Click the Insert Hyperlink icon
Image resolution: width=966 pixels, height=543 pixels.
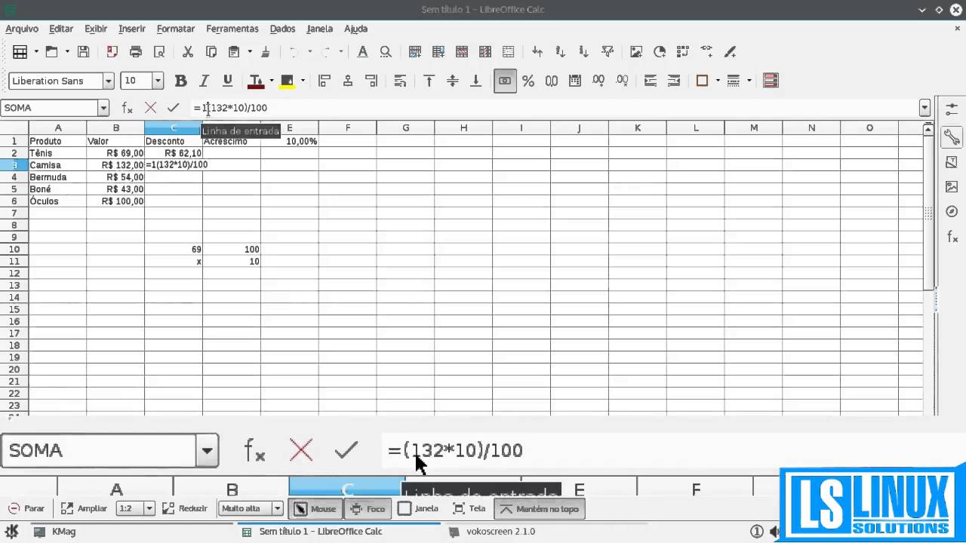click(x=706, y=52)
